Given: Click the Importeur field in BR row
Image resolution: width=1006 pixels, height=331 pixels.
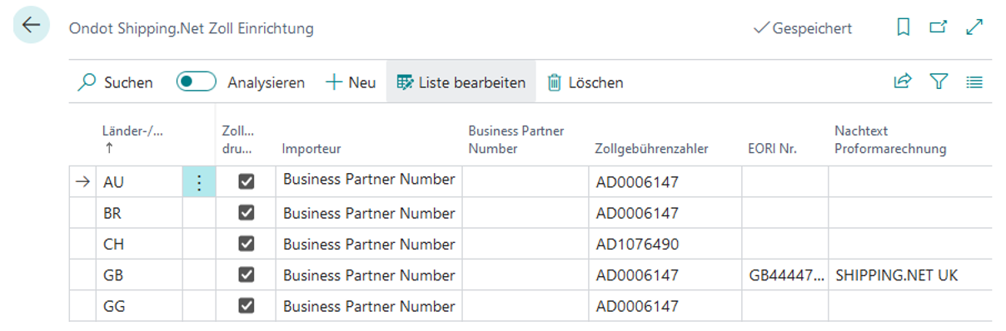Looking at the screenshot, I should pyautogui.click(x=369, y=213).
